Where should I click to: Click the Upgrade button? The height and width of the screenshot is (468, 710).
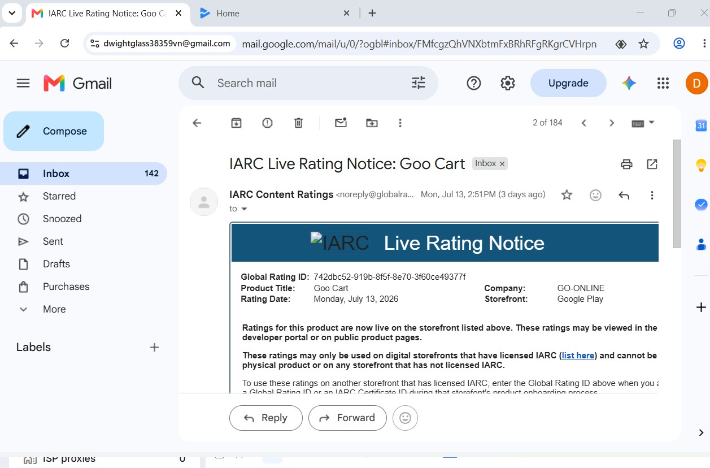point(568,83)
